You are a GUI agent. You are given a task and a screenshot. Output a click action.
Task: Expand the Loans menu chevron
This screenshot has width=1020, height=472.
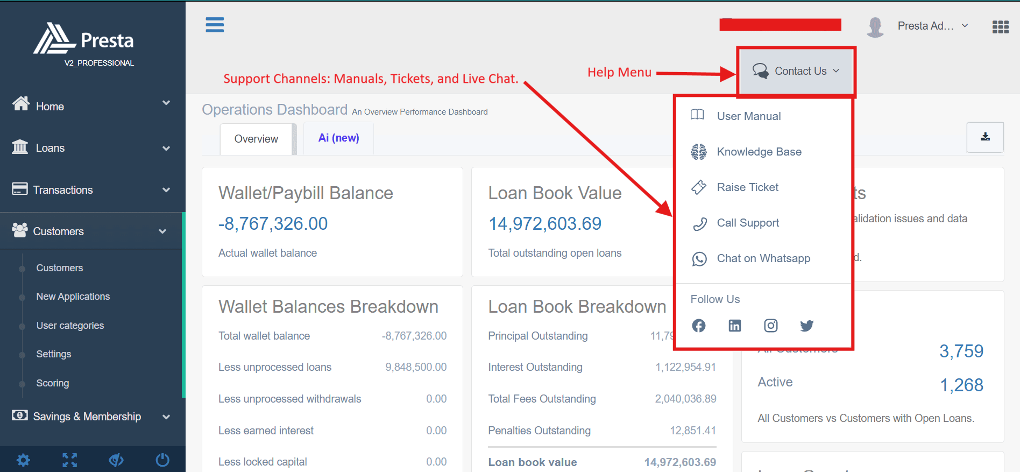coord(166,149)
